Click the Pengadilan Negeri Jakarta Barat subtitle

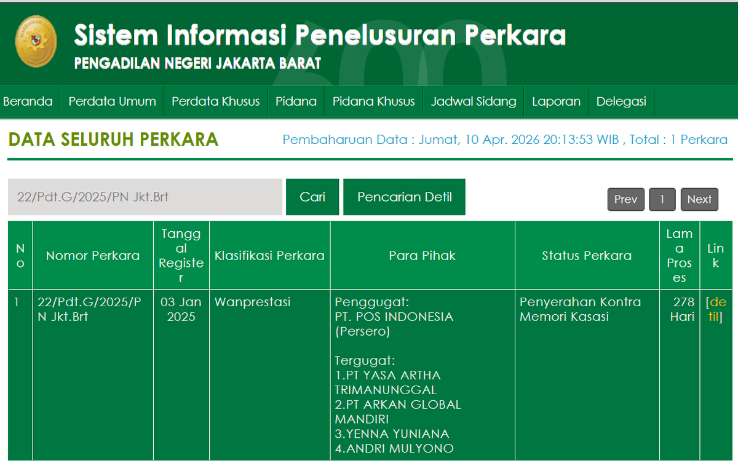coord(197,63)
